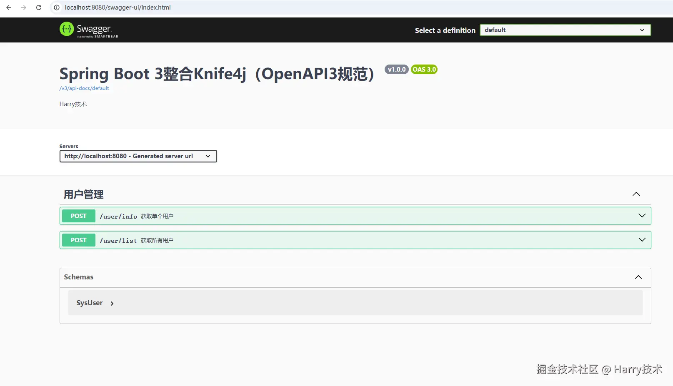The width and height of the screenshot is (673, 386).
Task: Click the /user/list path text
Action: [118, 241]
